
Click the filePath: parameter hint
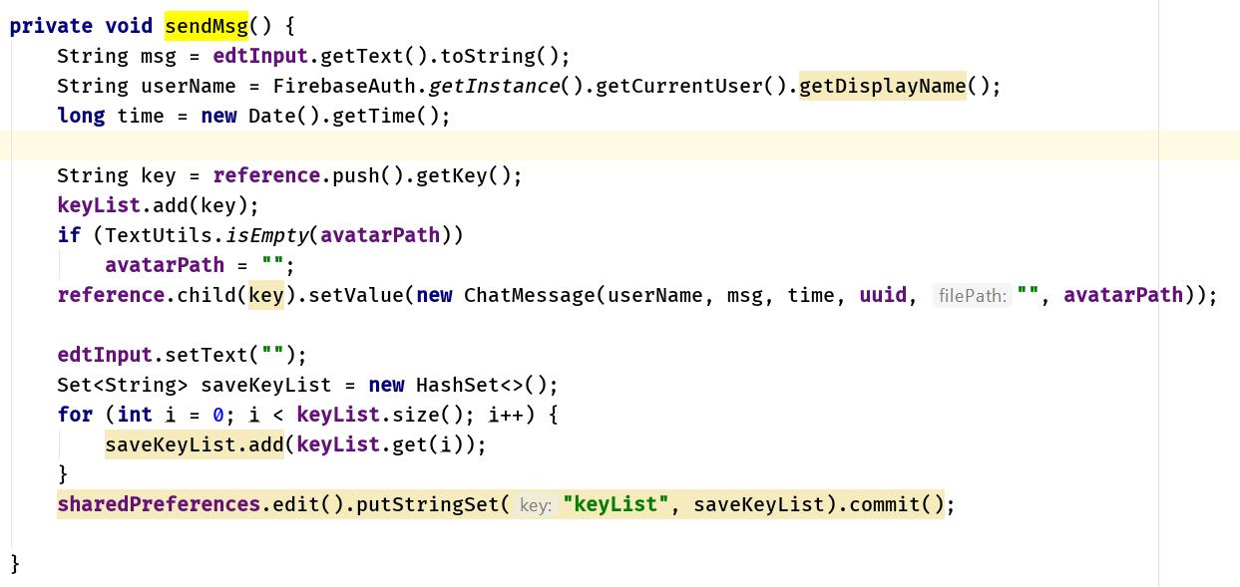click(x=973, y=296)
